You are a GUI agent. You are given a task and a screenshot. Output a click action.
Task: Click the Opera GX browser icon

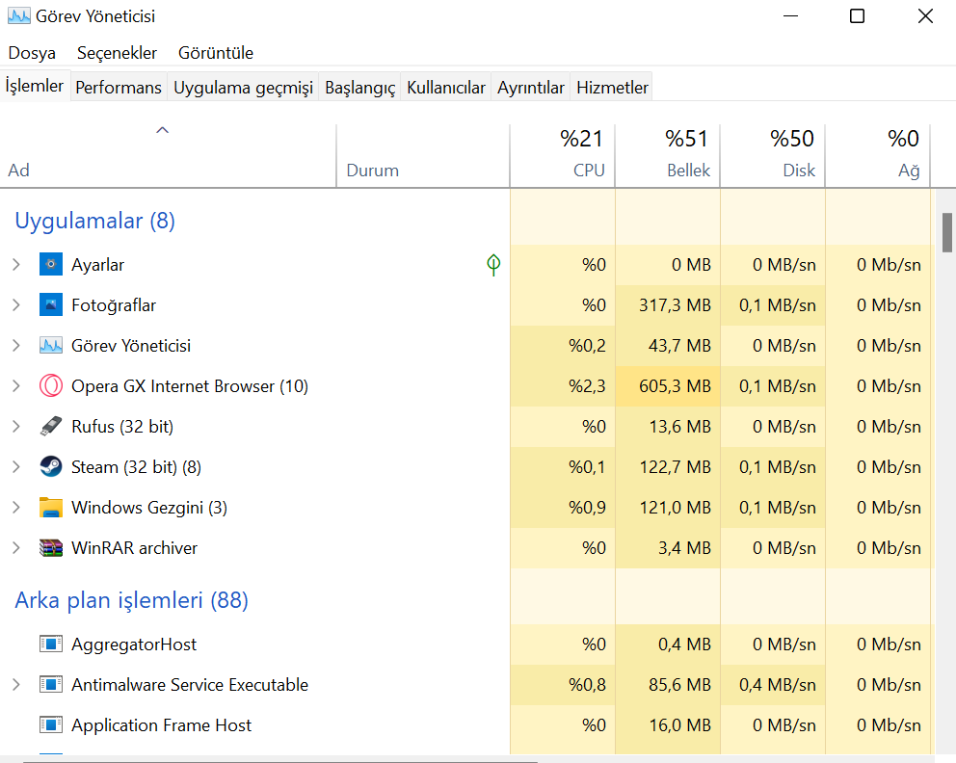pos(50,386)
